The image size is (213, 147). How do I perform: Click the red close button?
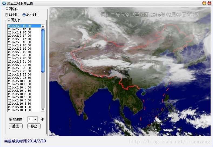(x=209, y=3)
